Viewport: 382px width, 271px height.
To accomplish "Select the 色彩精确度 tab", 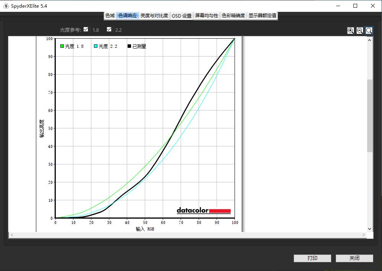I will point(233,16).
